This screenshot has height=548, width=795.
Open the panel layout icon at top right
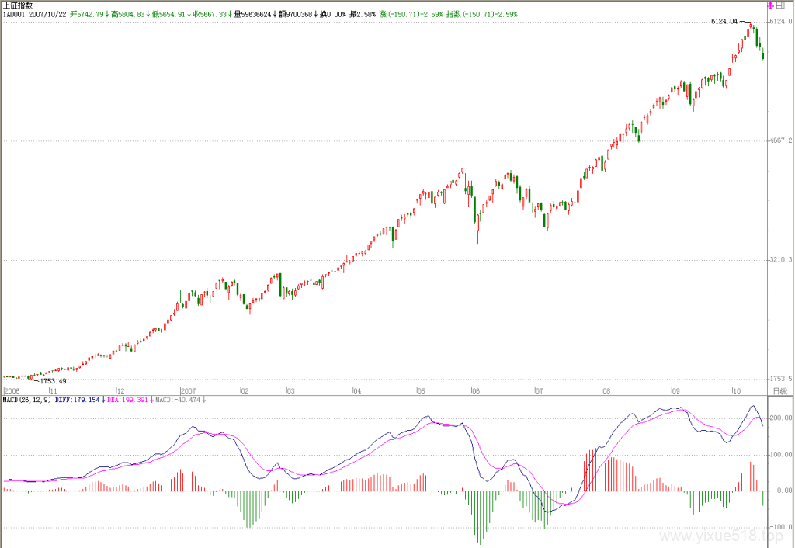(780, 5)
